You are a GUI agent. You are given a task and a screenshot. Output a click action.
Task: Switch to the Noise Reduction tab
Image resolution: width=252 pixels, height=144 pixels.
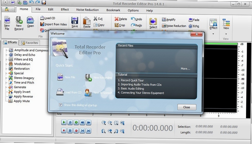click(88, 10)
